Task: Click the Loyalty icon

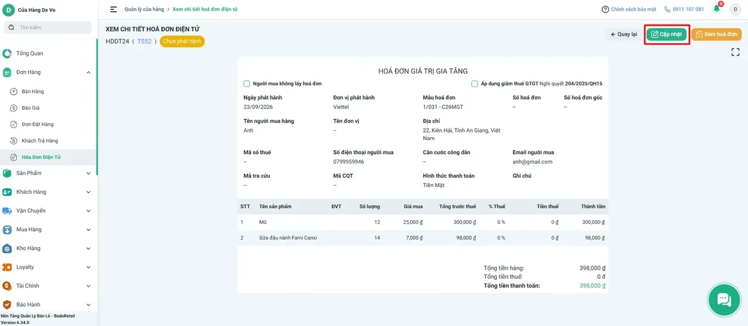Action: pyautogui.click(x=7, y=267)
